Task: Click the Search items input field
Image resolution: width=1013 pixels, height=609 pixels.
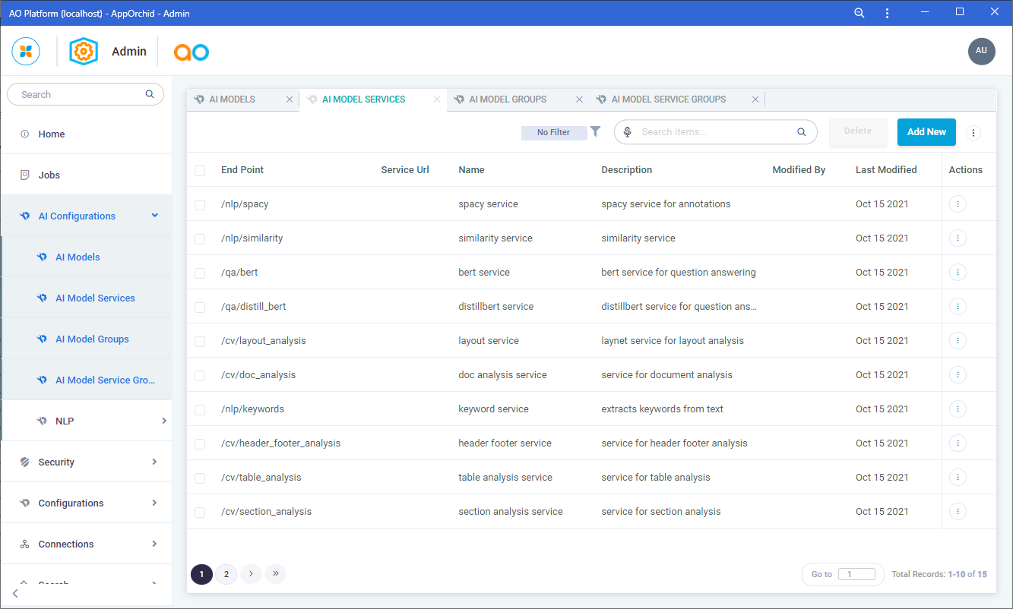Action: [x=714, y=132]
